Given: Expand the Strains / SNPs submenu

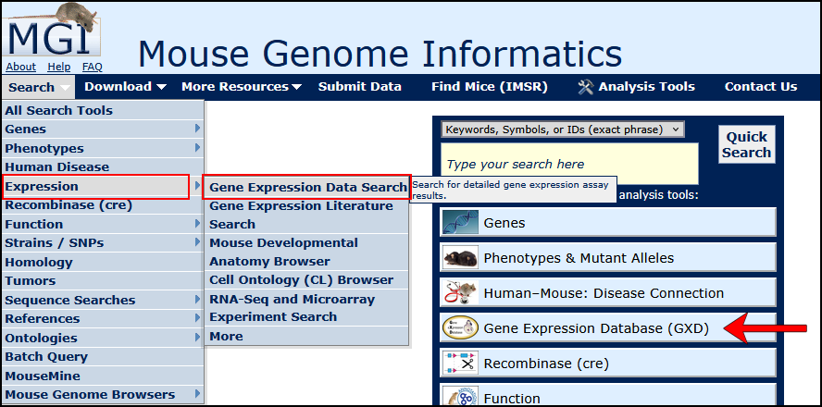Looking at the screenshot, I should 102,243.
